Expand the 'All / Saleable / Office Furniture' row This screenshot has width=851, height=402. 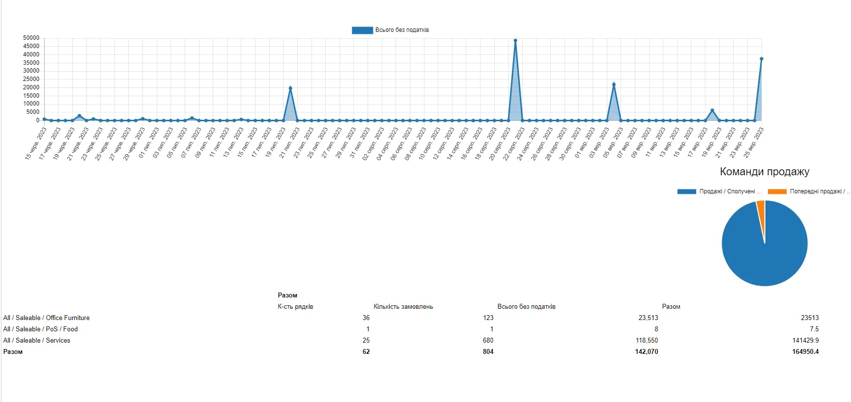tap(46, 318)
